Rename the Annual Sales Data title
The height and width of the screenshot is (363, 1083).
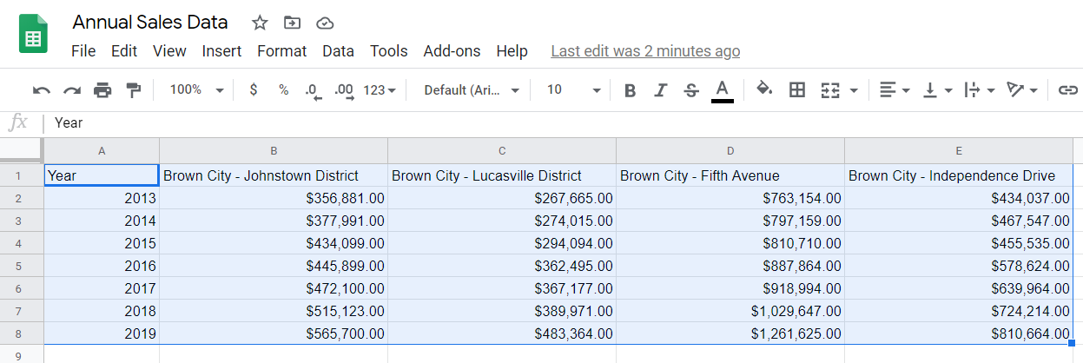pyautogui.click(x=150, y=23)
